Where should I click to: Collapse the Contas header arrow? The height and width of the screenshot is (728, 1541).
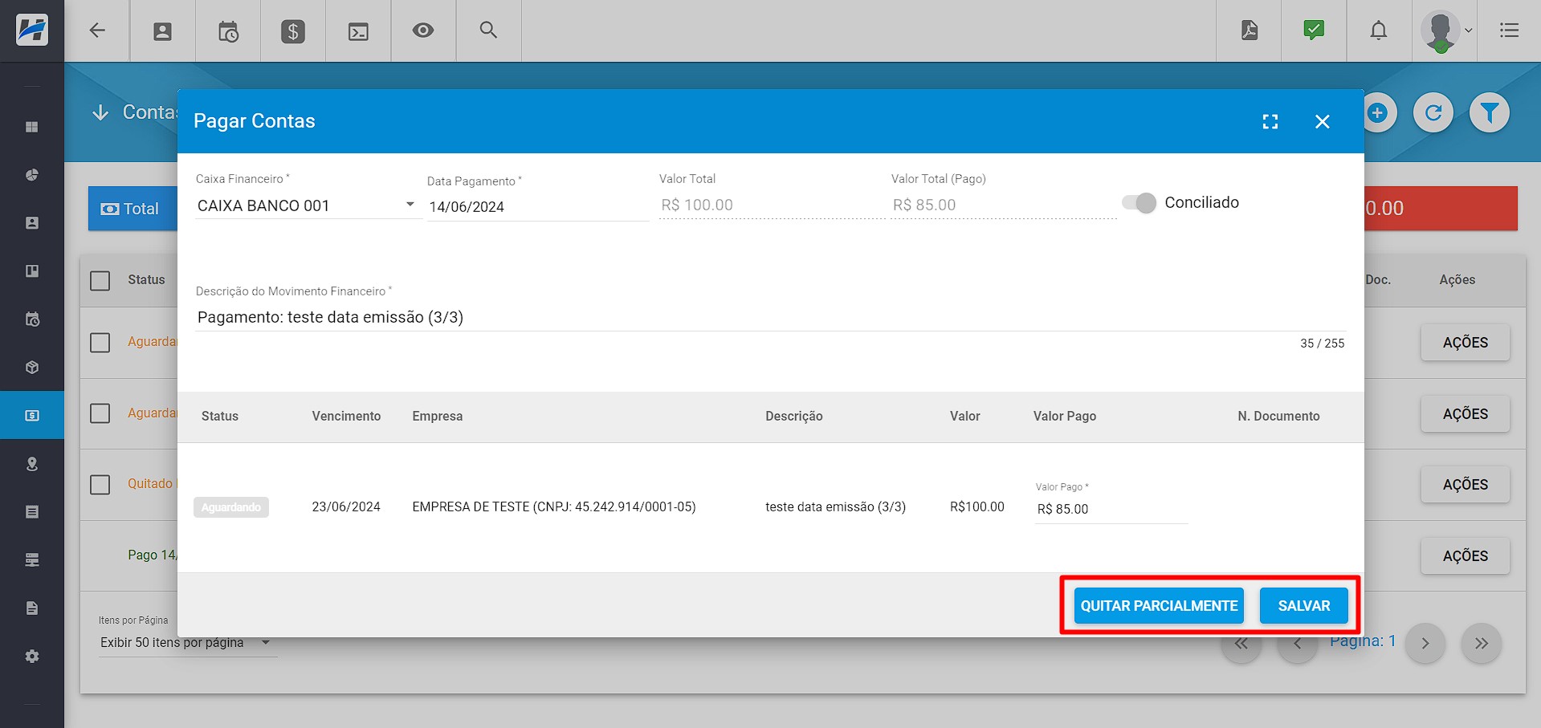[100, 112]
